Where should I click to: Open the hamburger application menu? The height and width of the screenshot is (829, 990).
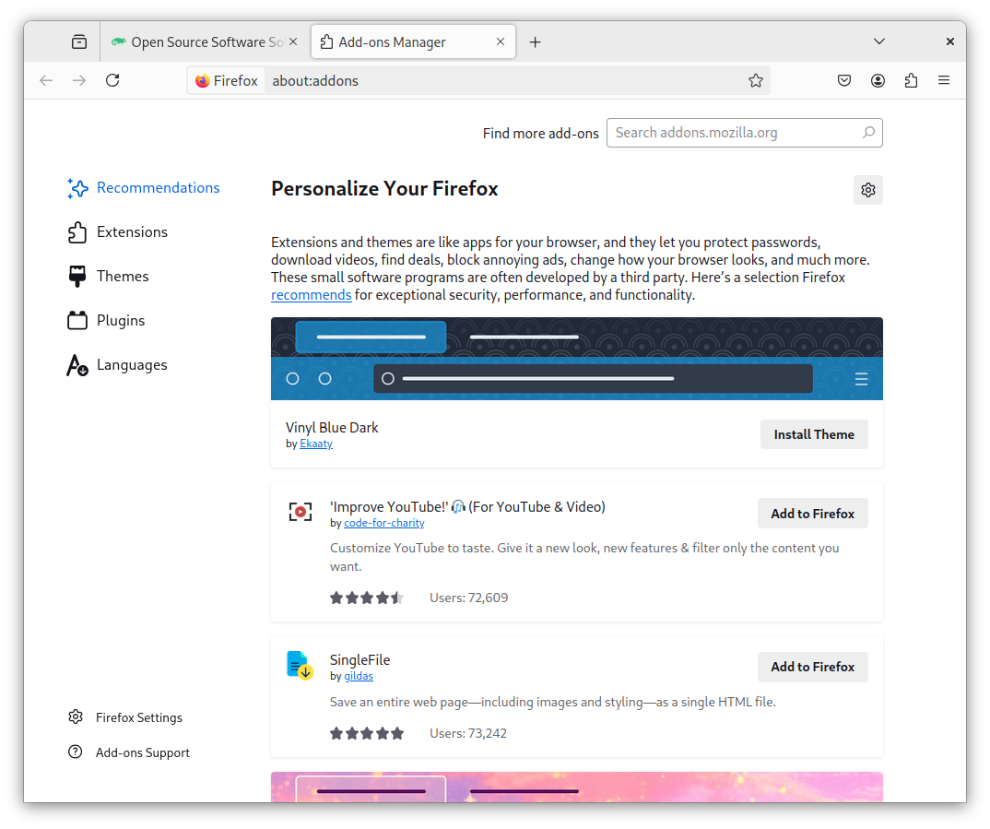pyautogui.click(x=944, y=80)
